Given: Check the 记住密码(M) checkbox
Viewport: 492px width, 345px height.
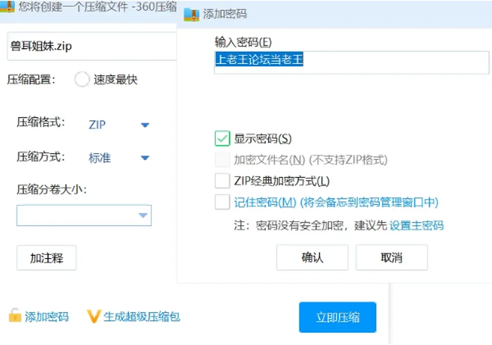Looking at the screenshot, I should [222, 202].
